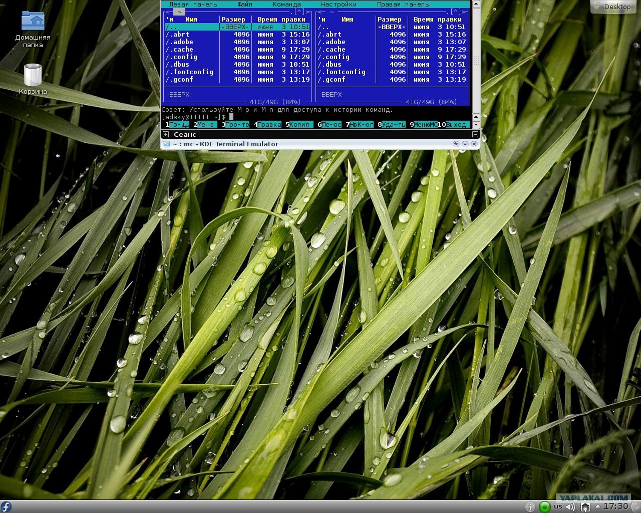Viewport: 641px width, 513px height.
Task: Click the speaker volume tray icon
Action: tap(570, 507)
